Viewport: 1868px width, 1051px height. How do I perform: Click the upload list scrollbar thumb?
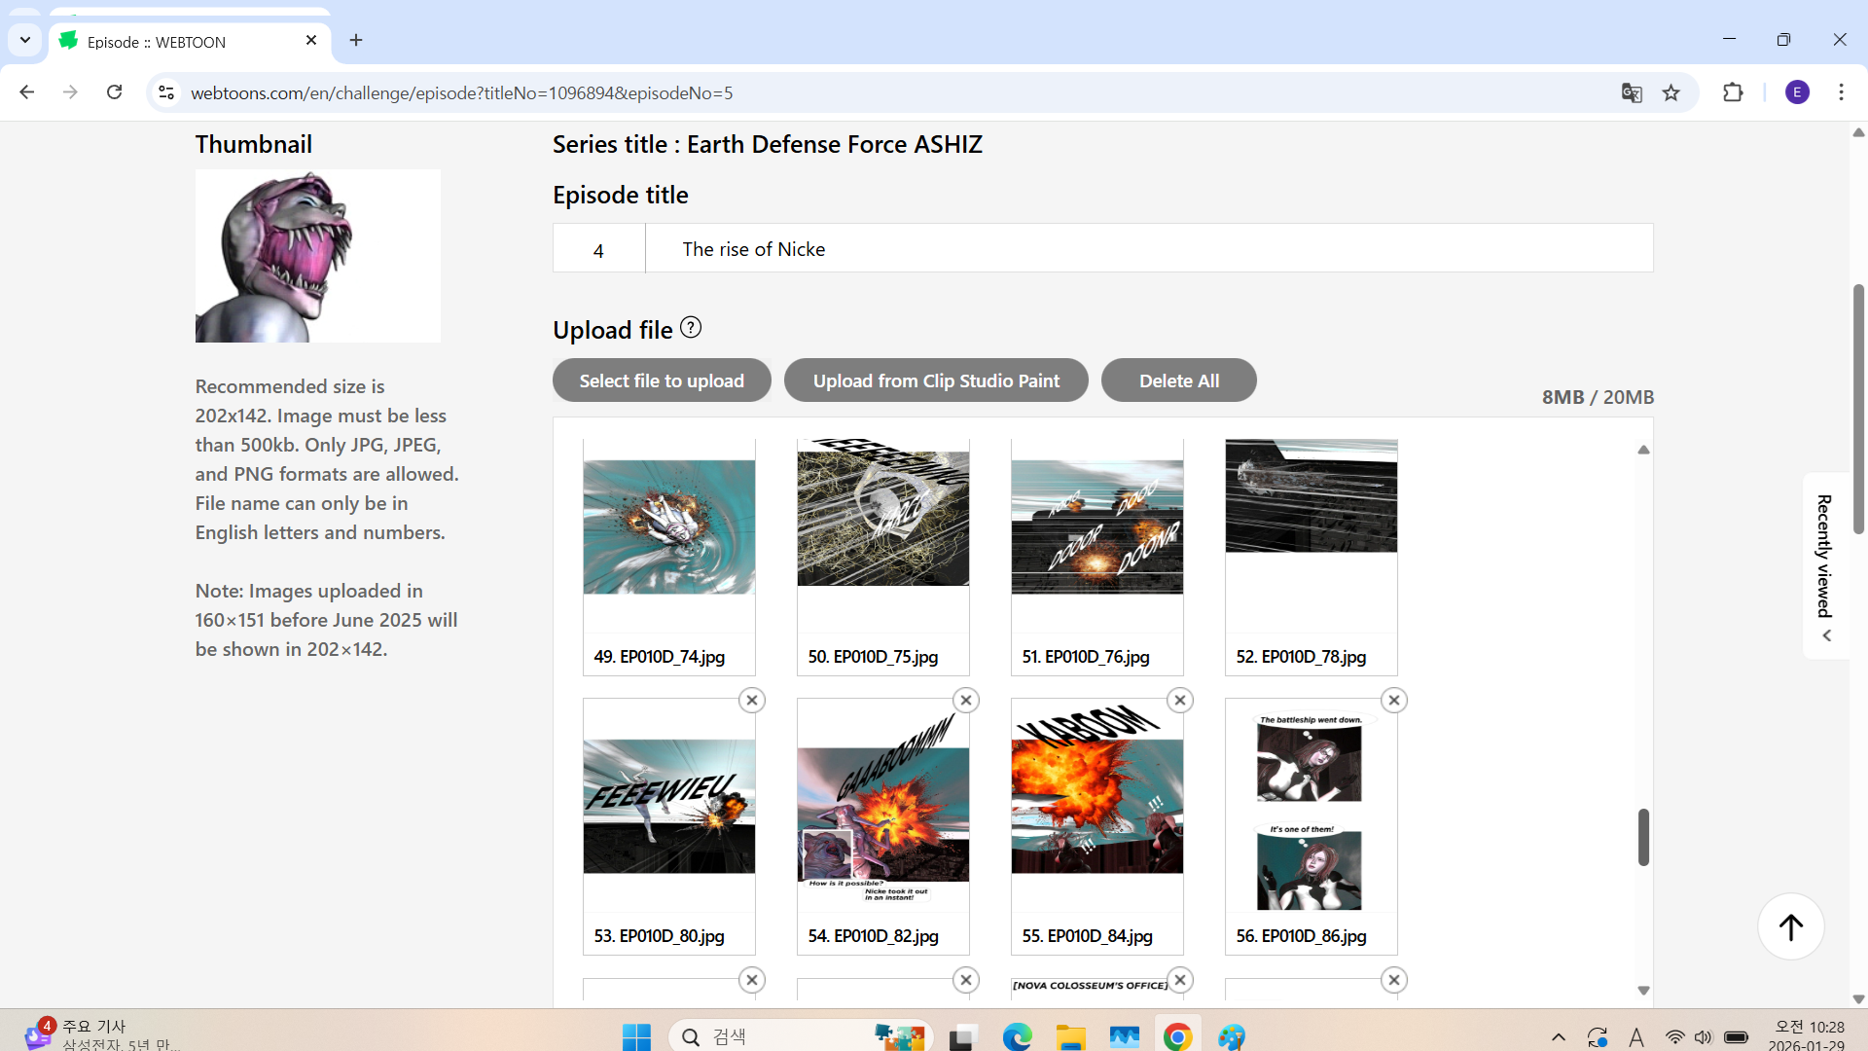tap(1643, 837)
